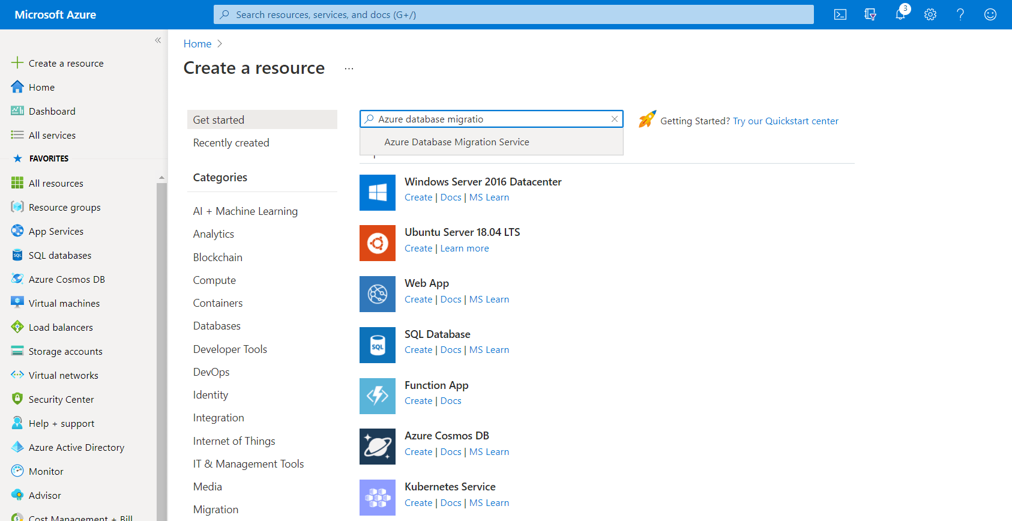Click the Windows Server 2016 Datacenter tile icon
The width and height of the screenshot is (1012, 521).
(378, 193)
